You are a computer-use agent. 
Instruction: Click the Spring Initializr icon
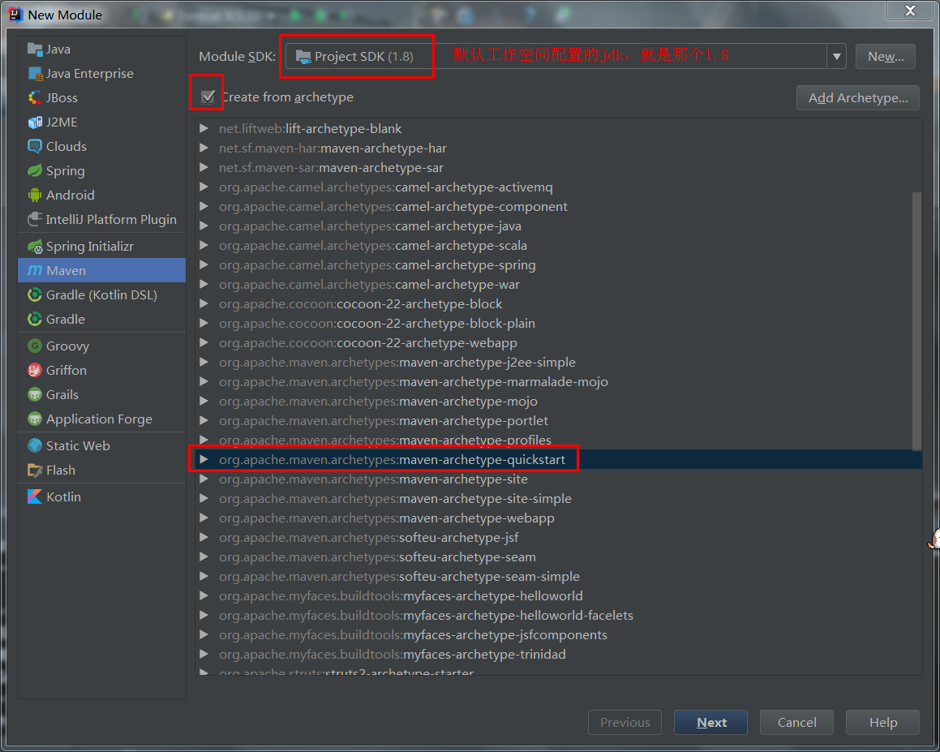pyautogui.click(x=35, y=247)
